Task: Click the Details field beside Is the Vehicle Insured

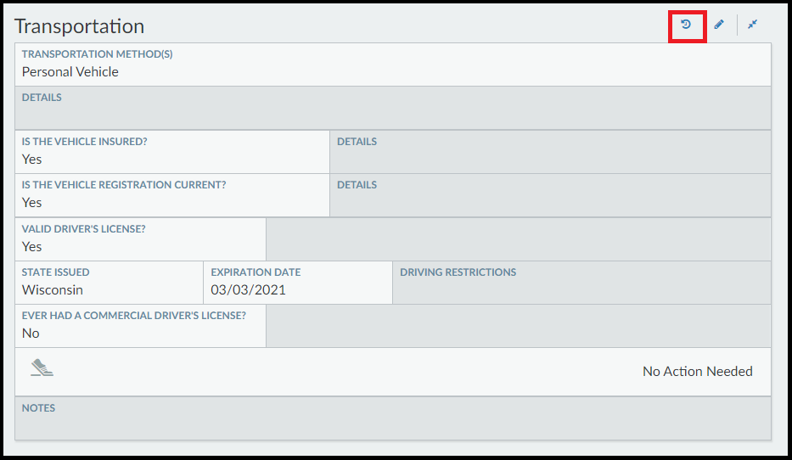Action: click(550, 151)
